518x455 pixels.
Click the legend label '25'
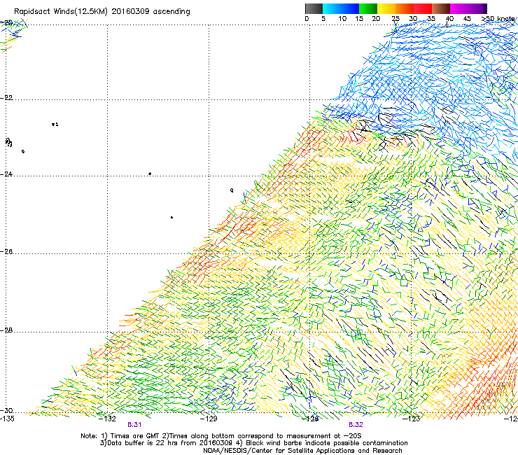(x=395, y=19)
